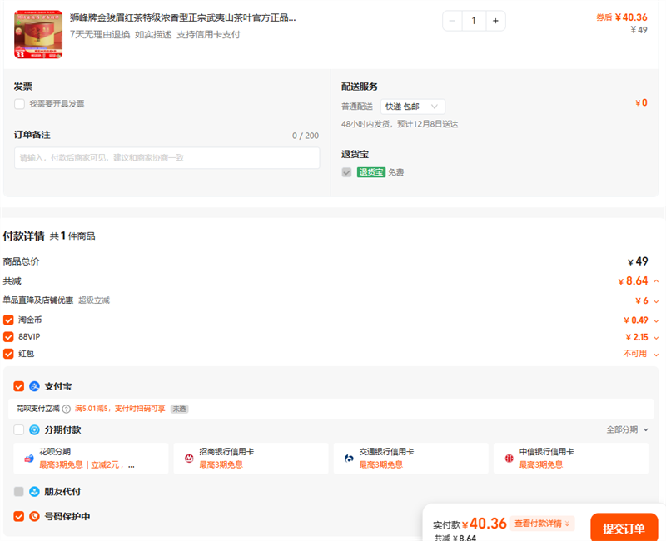Open the 快递 包邮 delivery dropdown
The height and width of the screenshot is (541, 666).
(413, 107)
